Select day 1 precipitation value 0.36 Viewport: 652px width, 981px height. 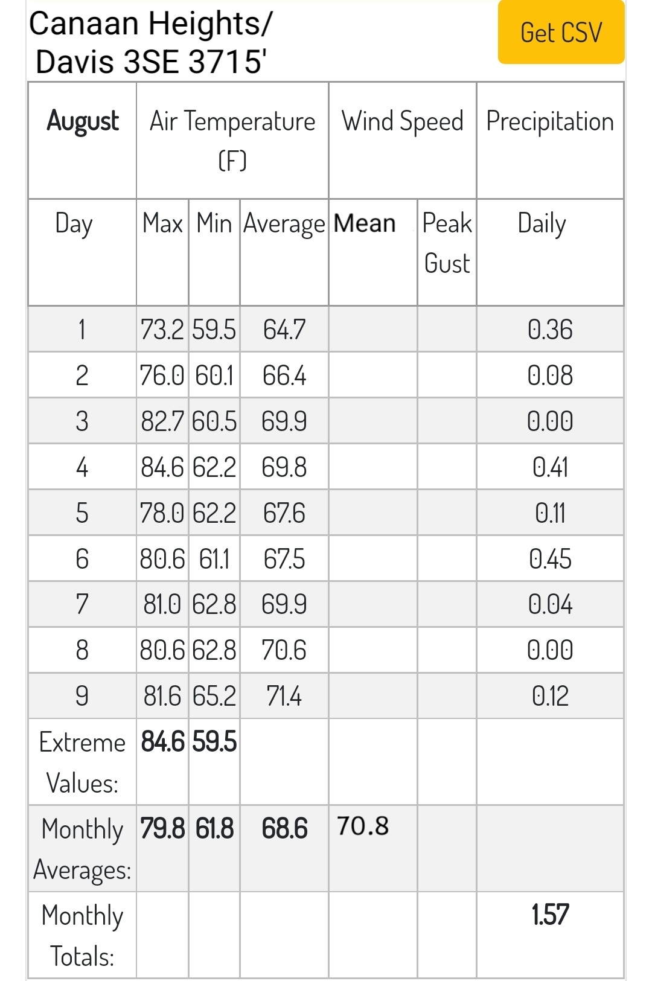pyautogui.click(x=550, y=330)
